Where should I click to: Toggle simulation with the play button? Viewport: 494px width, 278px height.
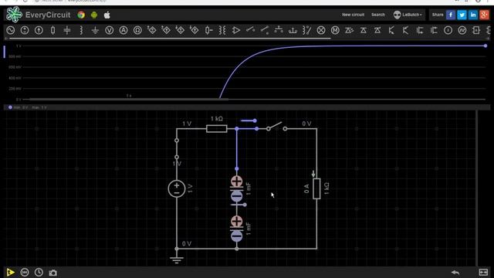[10, 273]
